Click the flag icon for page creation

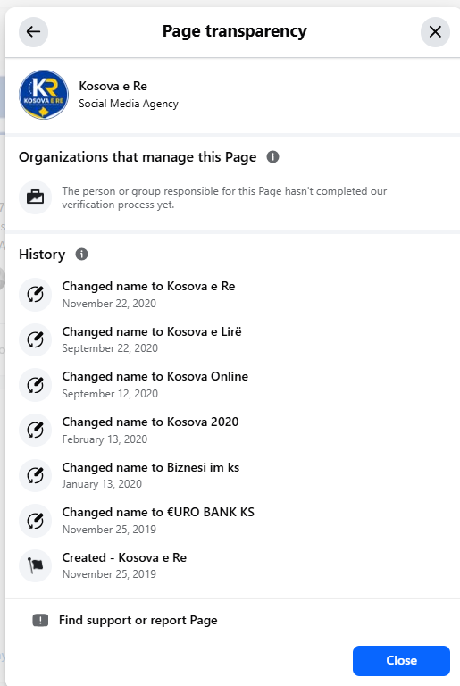click(x=36, y=565)
